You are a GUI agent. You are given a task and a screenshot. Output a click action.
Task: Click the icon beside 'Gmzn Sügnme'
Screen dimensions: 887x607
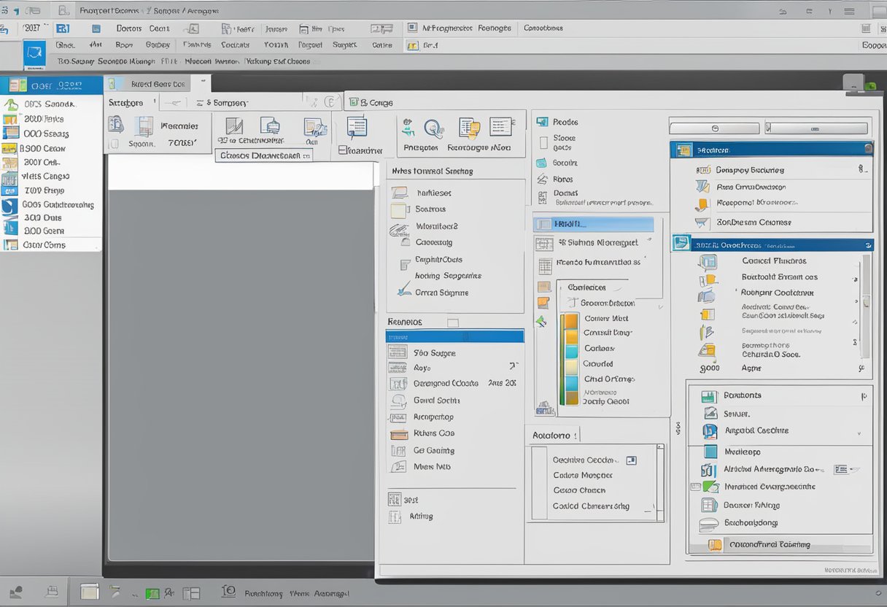pyautogui.click(x=403, y=292)
